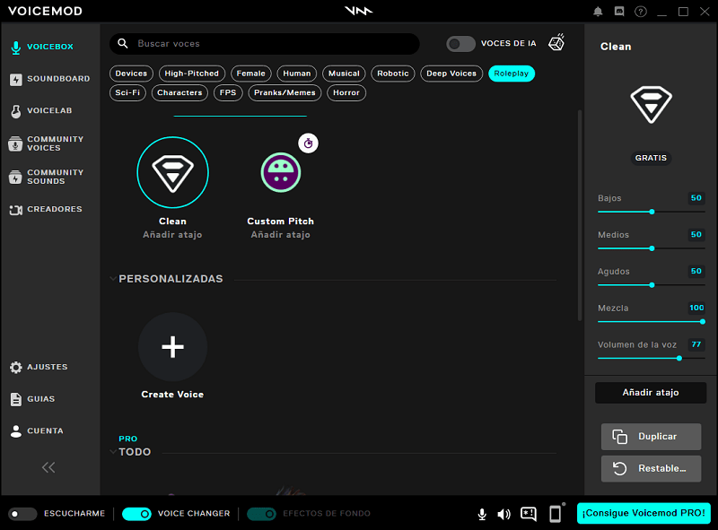
Task: Click the Bajos slider handle
Action: pyautogui.click(x=652, y=212)
